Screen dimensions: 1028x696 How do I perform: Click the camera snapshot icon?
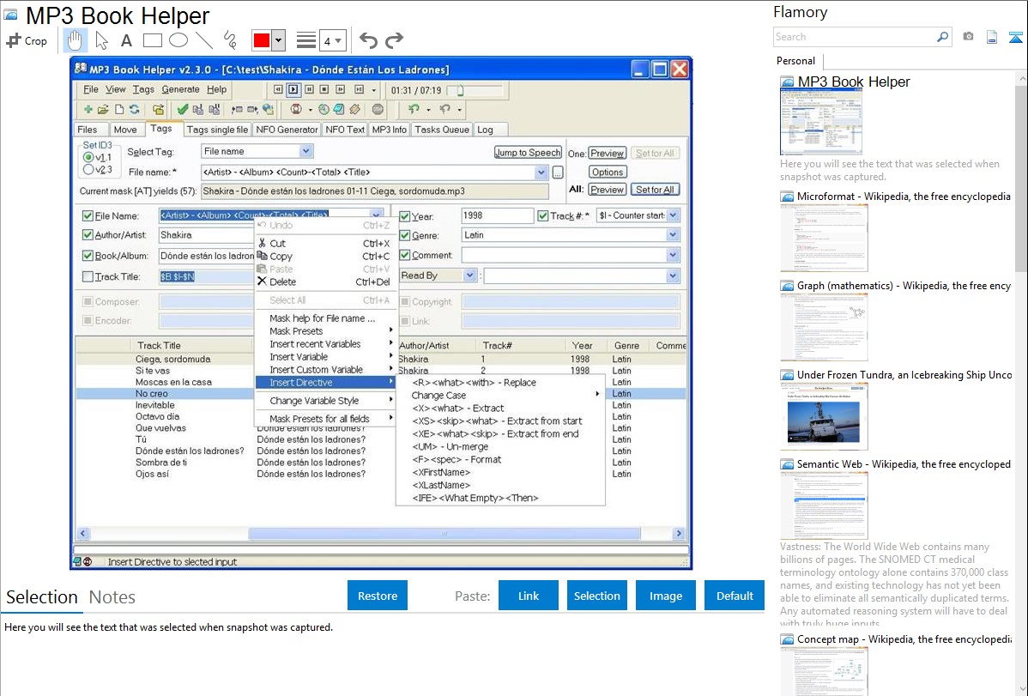click(968, 37)
